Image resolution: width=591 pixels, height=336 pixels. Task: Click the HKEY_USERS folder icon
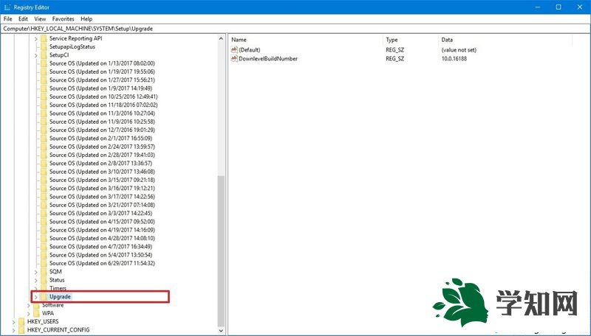tap(21, 321)
